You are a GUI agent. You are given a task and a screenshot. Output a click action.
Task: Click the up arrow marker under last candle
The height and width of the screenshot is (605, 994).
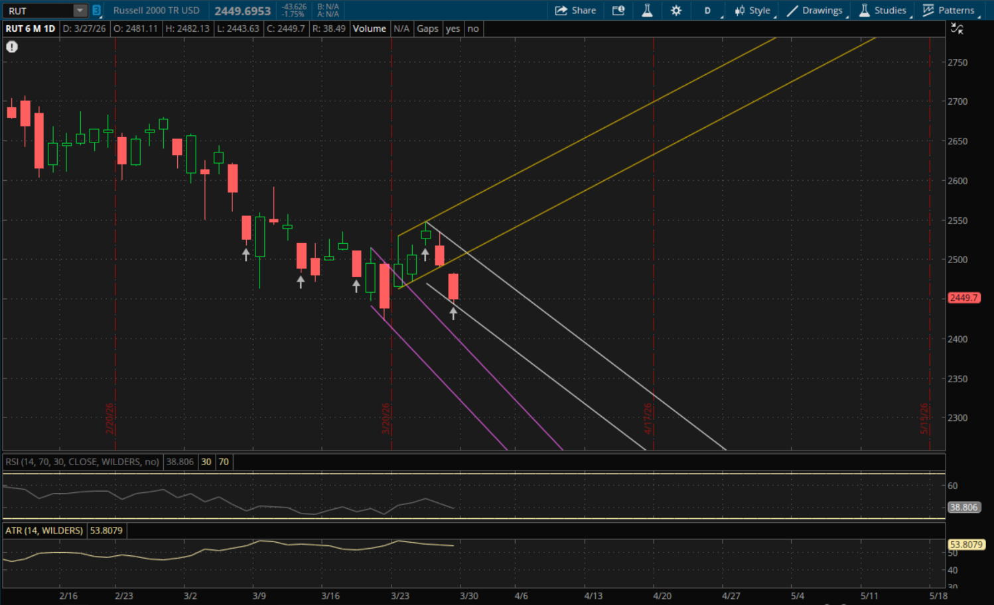click(x=453, y=313)
